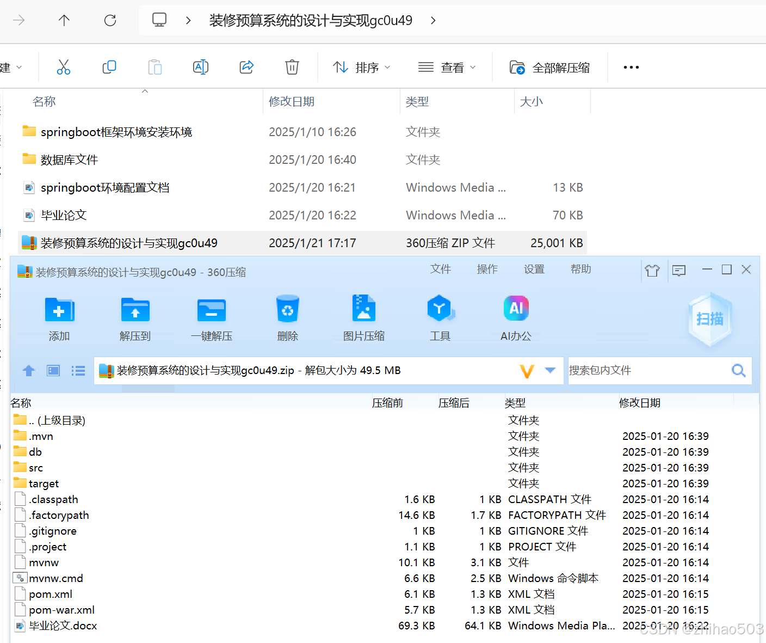This screenshot has height=643, width=766.
Task: Click the 全部解压缩 extract all button
Action: tap(549, 68)
